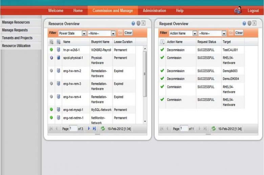The width and height of the screenshot is (264, 175).
Task: Open the Home tab
Action: coord(78,11)
